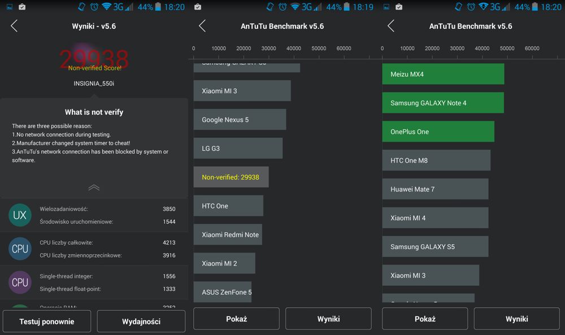
Task: Tap Pokaż button in middle screen
Action: coord(236,319)
